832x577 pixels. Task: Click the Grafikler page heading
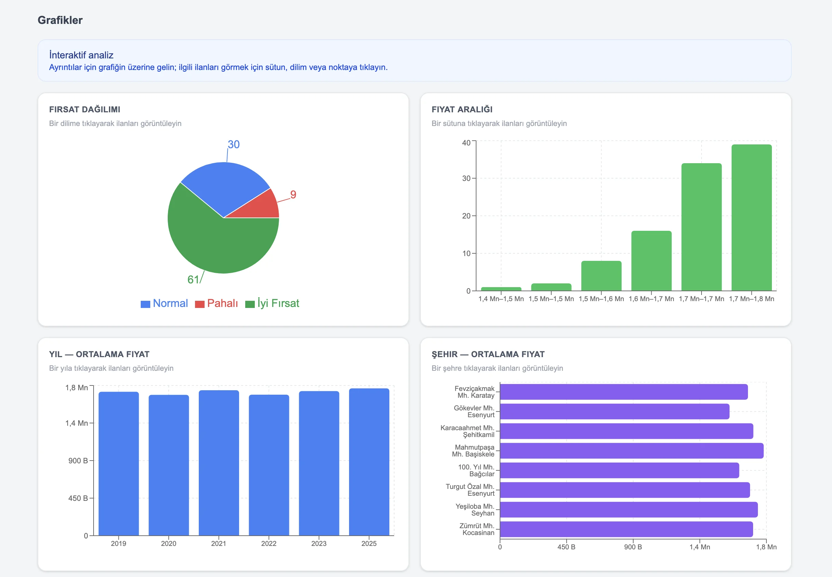coord(60,20)
